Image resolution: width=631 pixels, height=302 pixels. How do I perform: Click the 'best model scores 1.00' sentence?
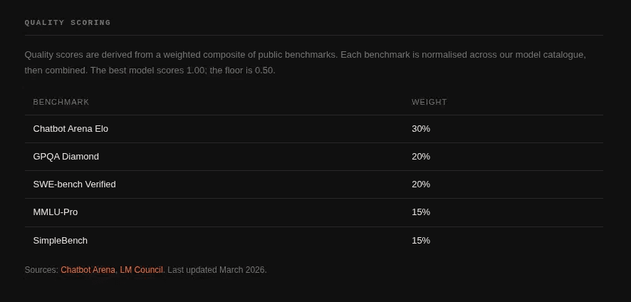point(148,71)
